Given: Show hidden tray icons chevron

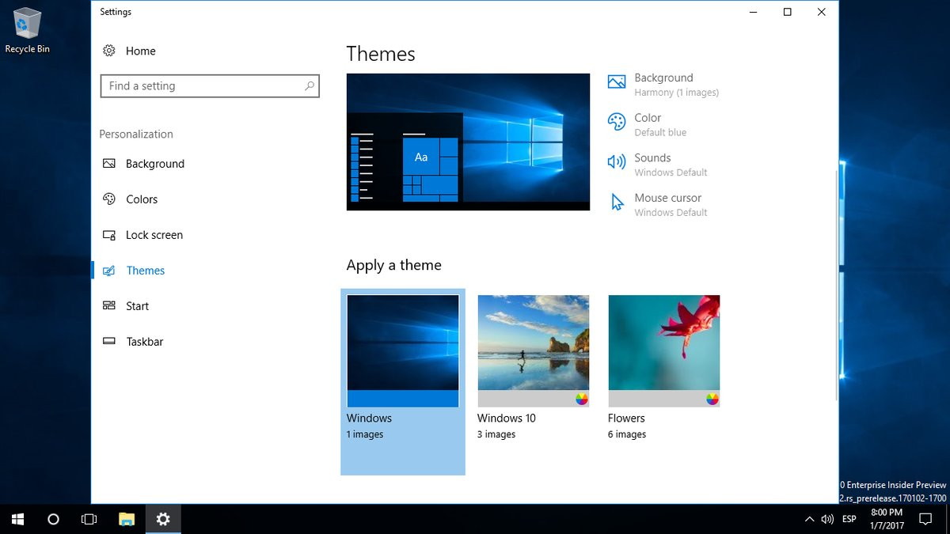Looking at the screenshot, I should [808, 520].
